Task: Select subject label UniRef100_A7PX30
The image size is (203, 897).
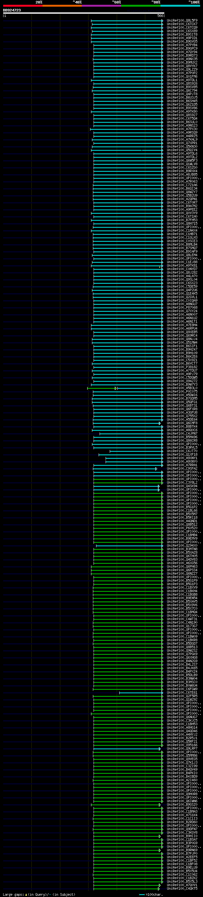Action: point(182,129)
